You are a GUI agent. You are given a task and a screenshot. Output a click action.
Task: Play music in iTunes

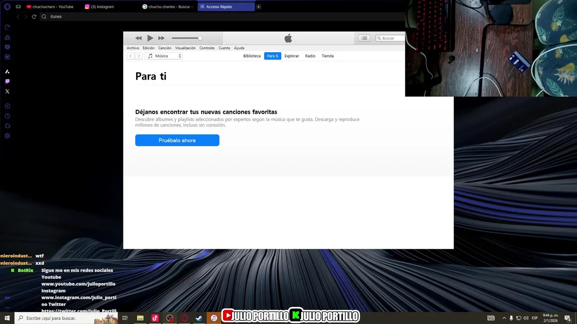point(150,38)
